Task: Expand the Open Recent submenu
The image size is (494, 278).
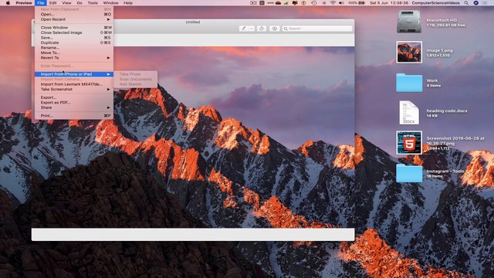Action: click(74, 19)
